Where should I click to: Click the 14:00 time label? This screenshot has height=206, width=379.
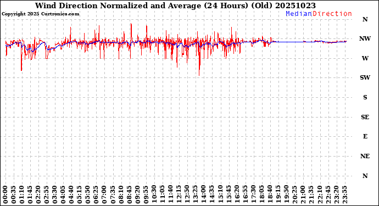204,194
